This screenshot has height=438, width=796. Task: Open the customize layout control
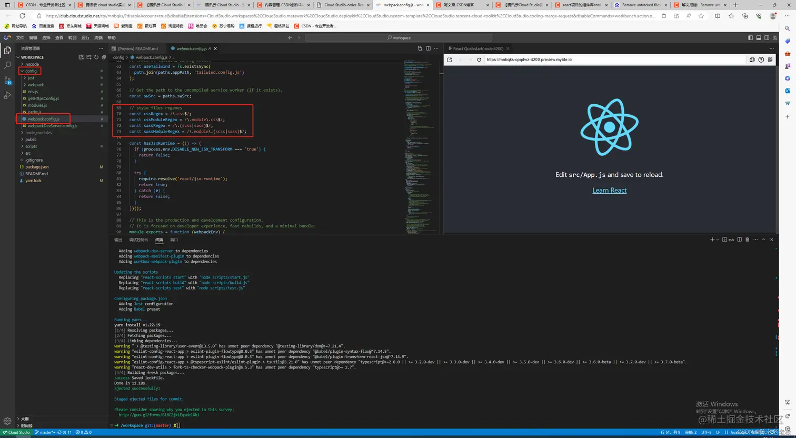tap(774, 38)
